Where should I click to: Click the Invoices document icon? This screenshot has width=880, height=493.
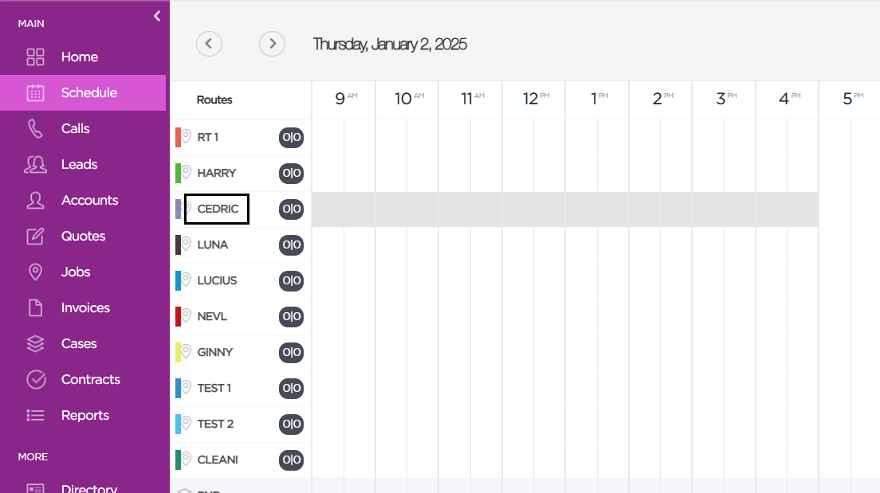[35, 307]
